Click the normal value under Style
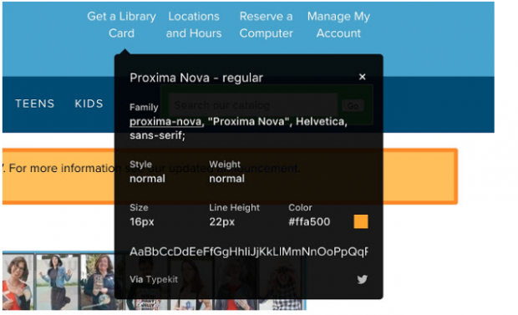Screen dimensions: 518x315 point(147,179)
